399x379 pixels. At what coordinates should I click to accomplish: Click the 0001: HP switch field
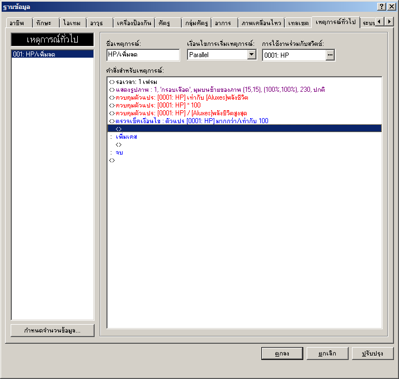294,55
